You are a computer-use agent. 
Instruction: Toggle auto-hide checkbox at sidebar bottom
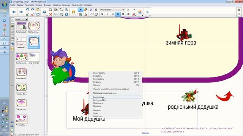(16, 135)
